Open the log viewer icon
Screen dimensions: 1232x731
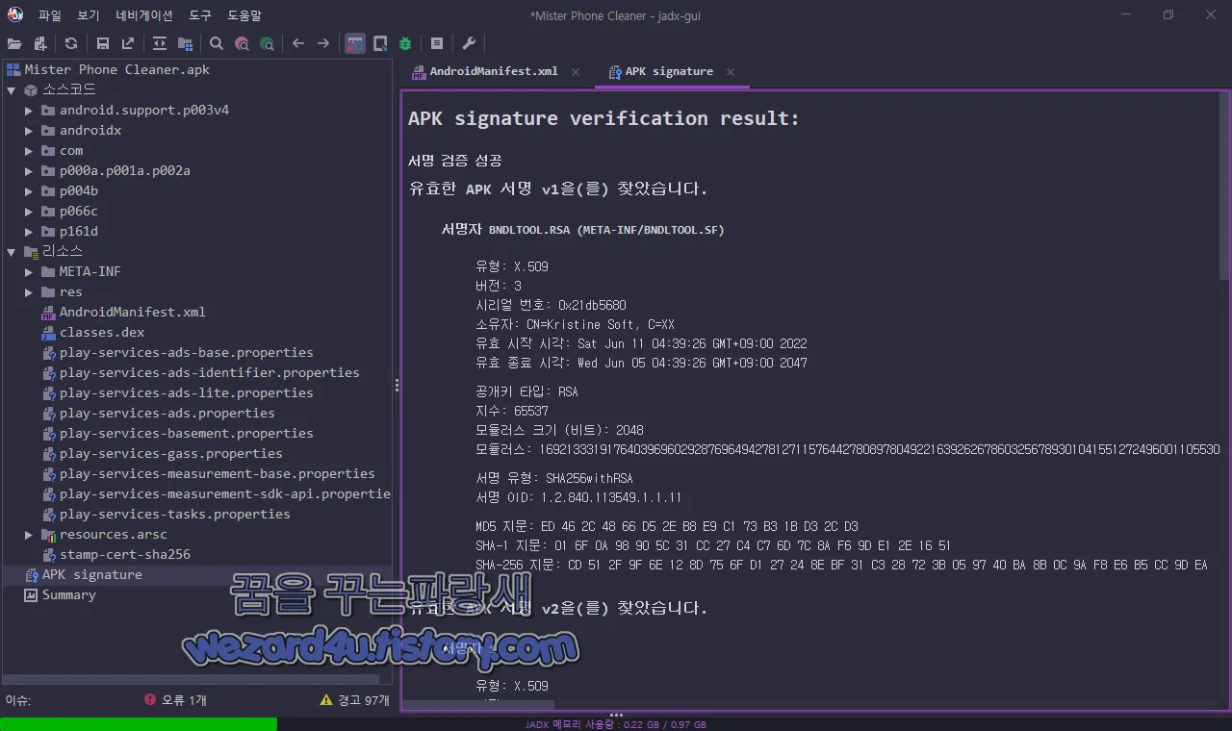436,42
